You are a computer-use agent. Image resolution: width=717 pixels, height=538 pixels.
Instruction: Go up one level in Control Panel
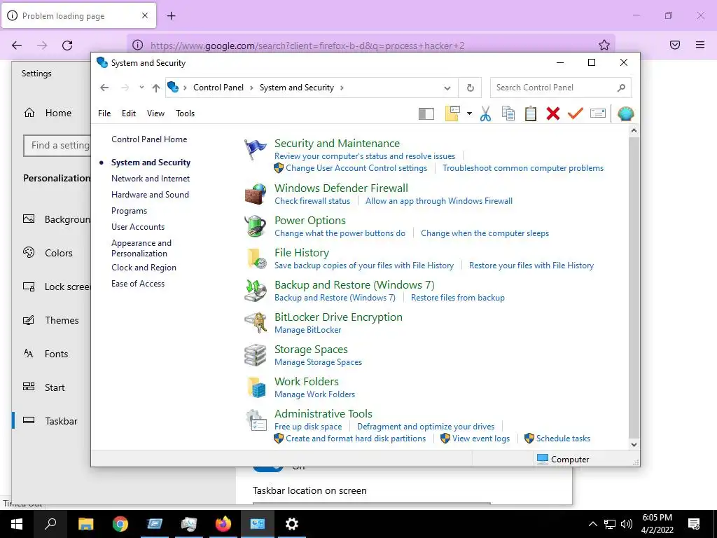[156, 88]
